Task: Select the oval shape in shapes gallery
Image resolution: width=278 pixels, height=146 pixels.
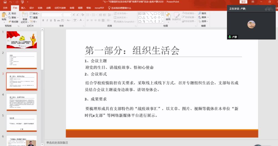Action: click(x=159, y=13)
